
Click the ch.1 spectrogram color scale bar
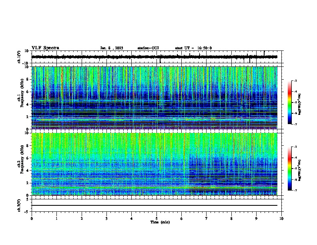290,102
